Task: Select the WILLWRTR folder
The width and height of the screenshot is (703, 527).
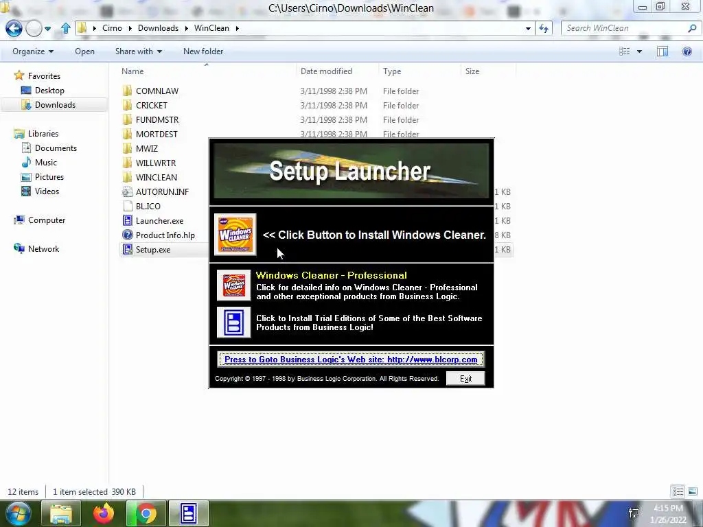Action: (156, 163)
